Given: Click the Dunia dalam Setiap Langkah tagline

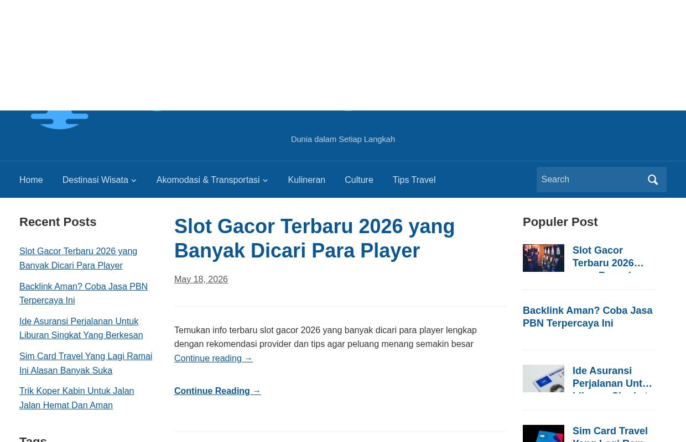Looking at the screenshot, I should pyautogui.click(x=343, y=139).
